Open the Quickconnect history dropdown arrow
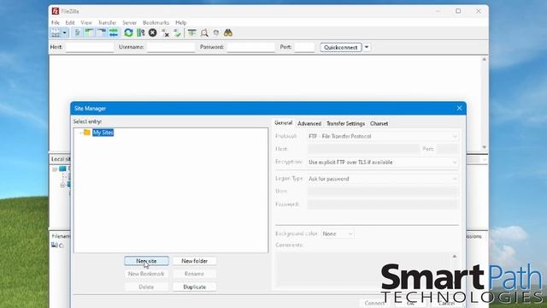The image size is (547, 308). coord(367,47)
